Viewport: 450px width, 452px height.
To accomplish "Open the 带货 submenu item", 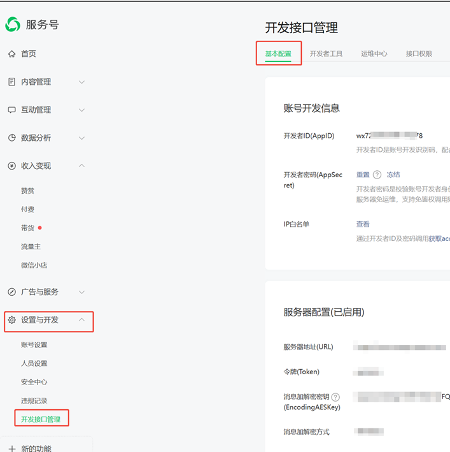I will coord(27,228).
